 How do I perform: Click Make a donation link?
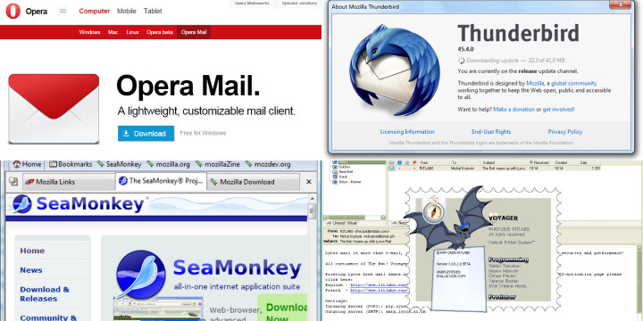pyautogui.click(x=514, y=110)
